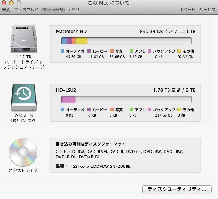Click the green アプリ swatch under Macintosh HD

pos(131,51)
